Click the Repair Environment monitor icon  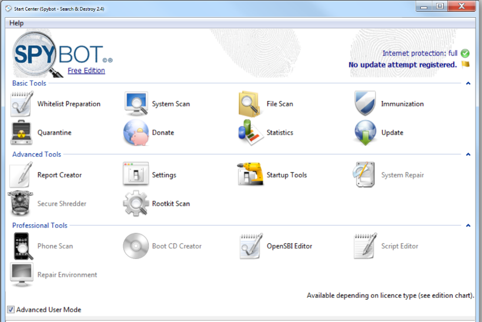[22, 274]
